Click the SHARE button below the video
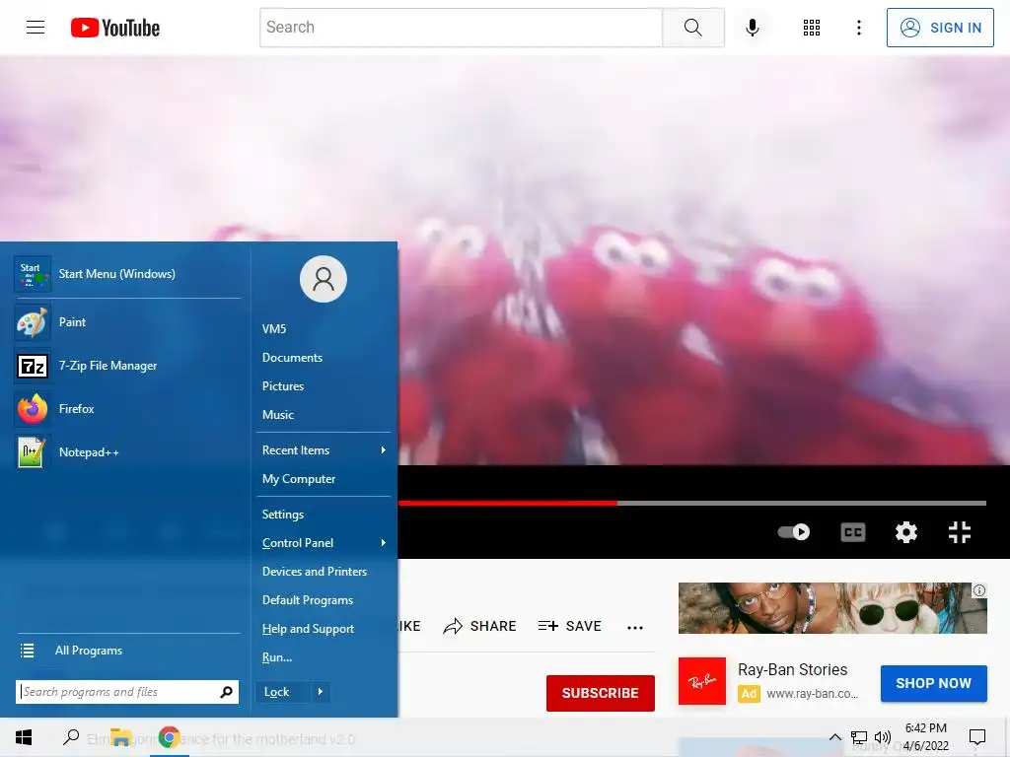1010x757 pixels. pos(480,626)
